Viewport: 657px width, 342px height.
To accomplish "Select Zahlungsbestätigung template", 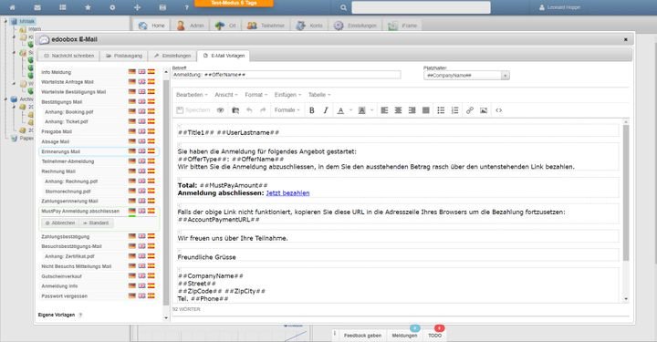I will (x=66, y=236).
